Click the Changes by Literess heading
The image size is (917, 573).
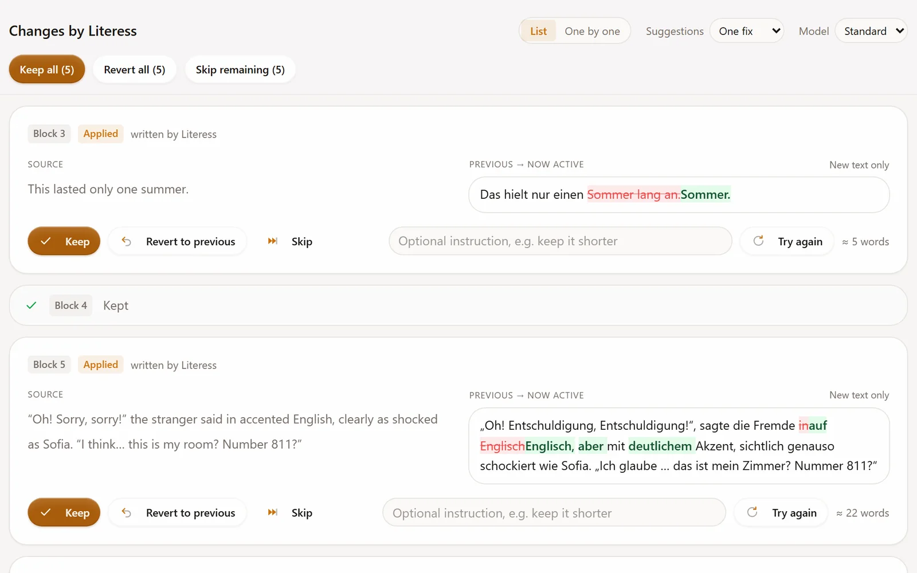73,31
